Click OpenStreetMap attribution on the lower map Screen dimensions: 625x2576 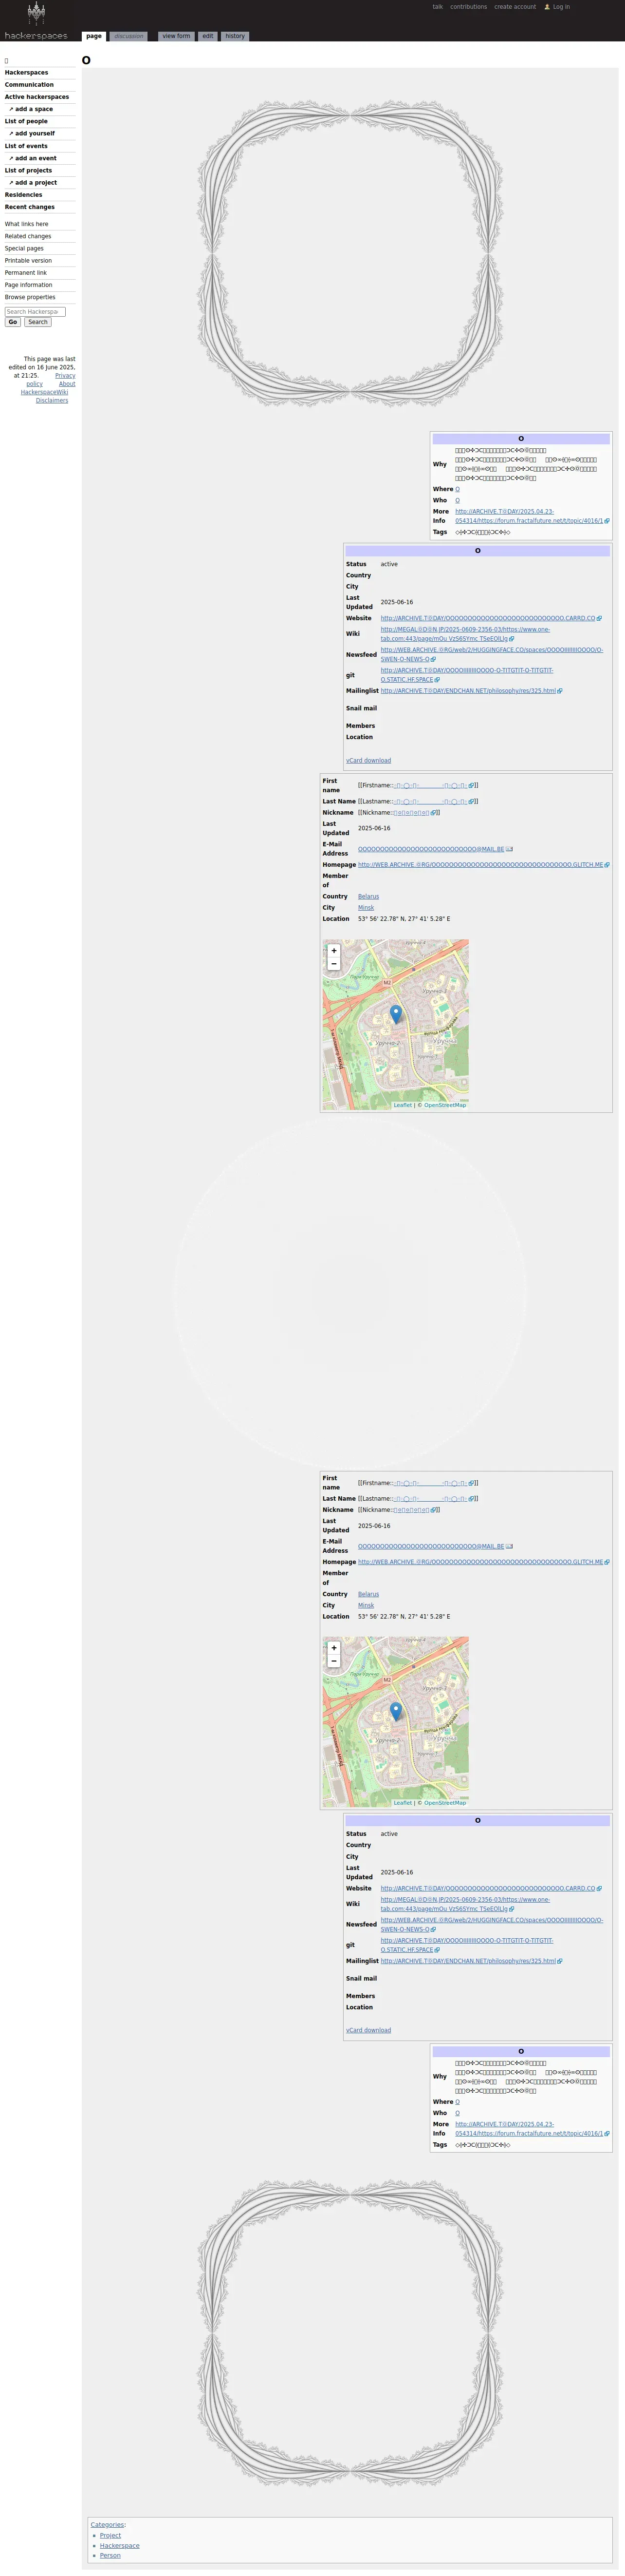click(444, 1803)
